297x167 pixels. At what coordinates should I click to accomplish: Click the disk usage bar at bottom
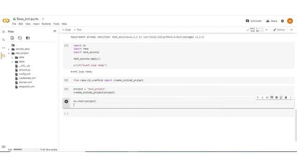coord(26,149)
